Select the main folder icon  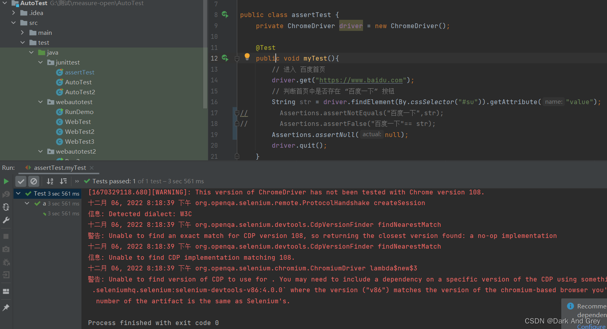pyautogui.click(x=33, y=32)
